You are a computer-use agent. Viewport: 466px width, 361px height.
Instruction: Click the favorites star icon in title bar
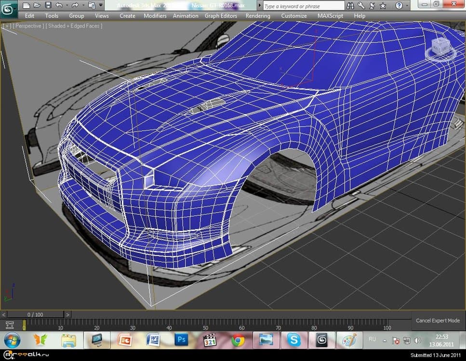pos(383,6)
